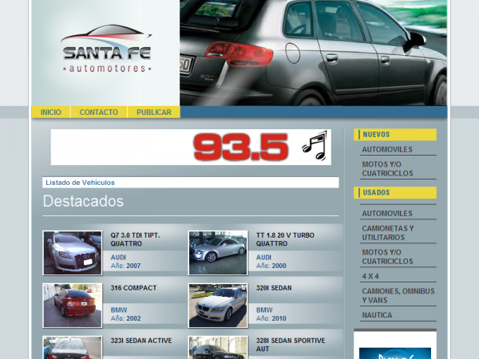Select MOTOS Y/O CUATRICICLOS under NUEVOS
Image resolution: width=479 pixels, height=359 pixels.
click(x=387, y=169)
